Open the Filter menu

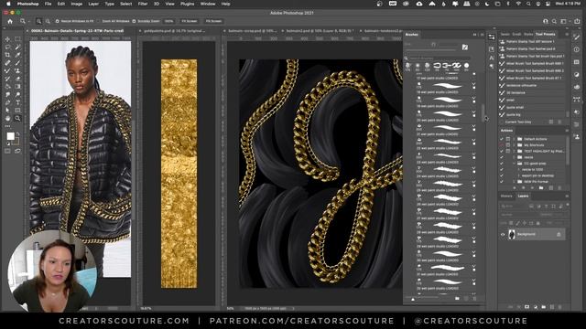[x=143, y=4]
